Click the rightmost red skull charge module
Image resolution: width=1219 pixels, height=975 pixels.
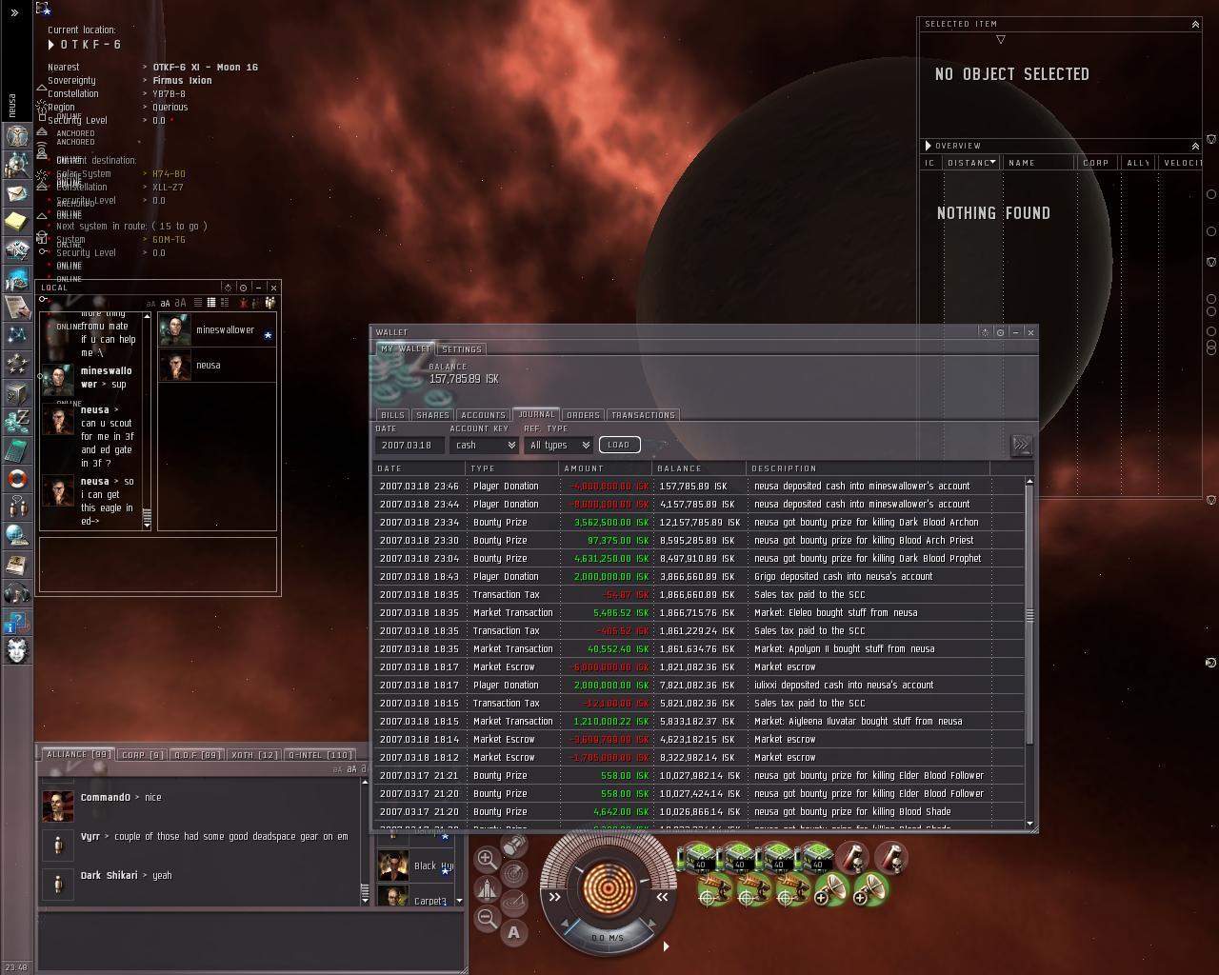pos(891,859)
